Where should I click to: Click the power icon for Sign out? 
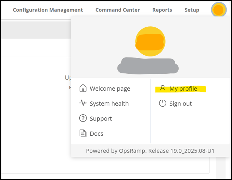point(162,103)
